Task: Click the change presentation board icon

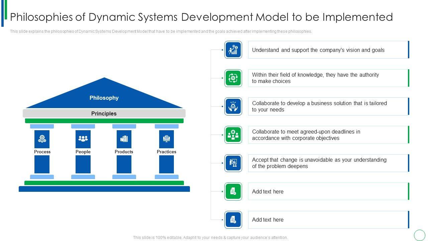Action: (x=233, y=163)
